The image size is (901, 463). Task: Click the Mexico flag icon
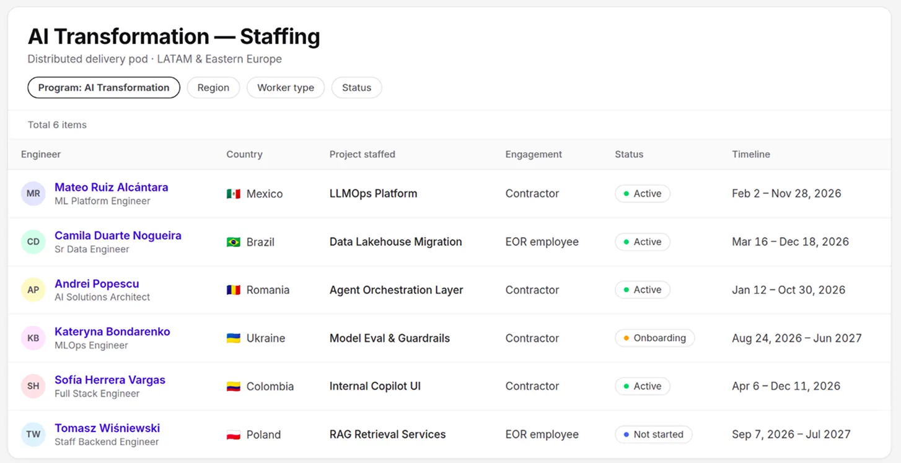coord(234,194)
